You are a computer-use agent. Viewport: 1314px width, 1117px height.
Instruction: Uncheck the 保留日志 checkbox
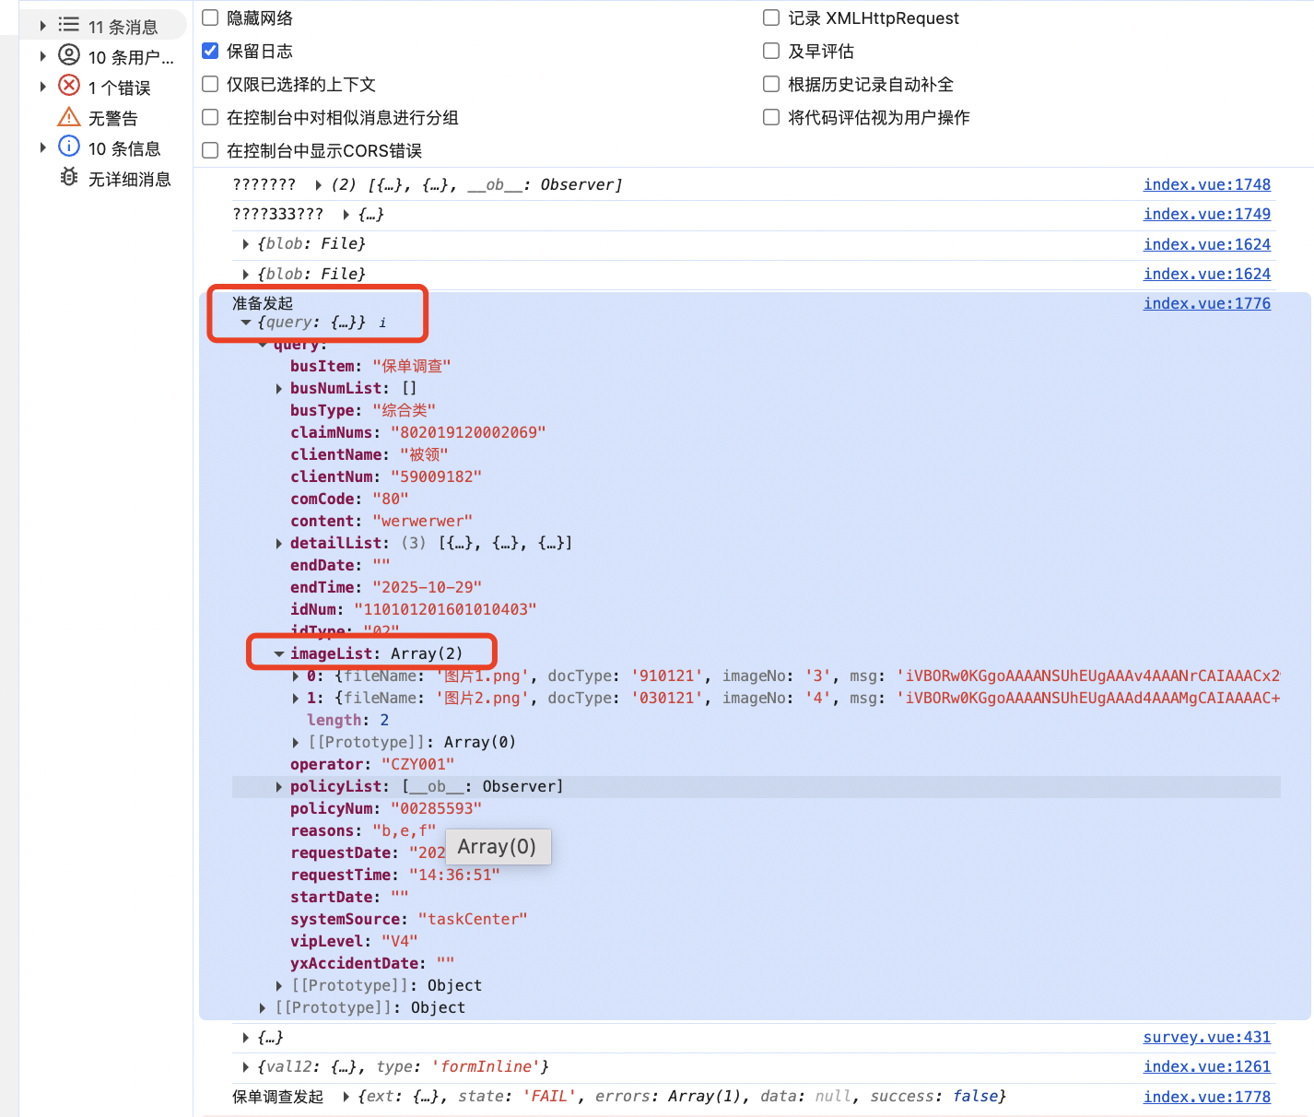(x=210, y=51)
